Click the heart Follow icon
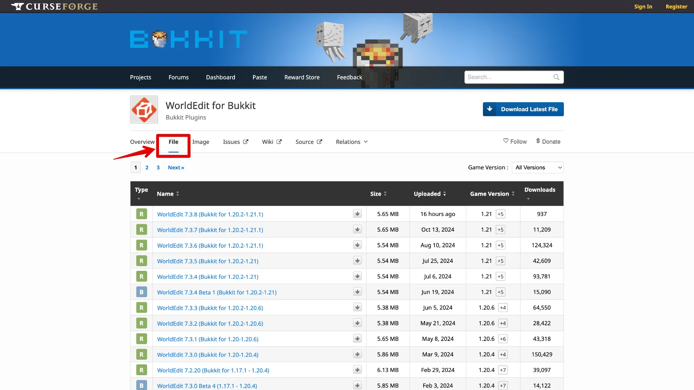The width and height of the screenshot is (694, 390). (506, 141)
